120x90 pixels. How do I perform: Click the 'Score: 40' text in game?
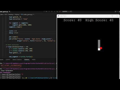coord(72,20)
